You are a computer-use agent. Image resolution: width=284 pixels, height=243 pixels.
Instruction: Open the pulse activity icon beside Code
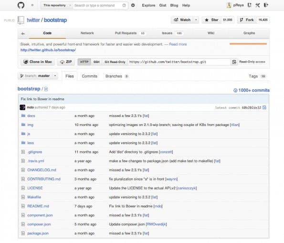click(x=23, y=33)
